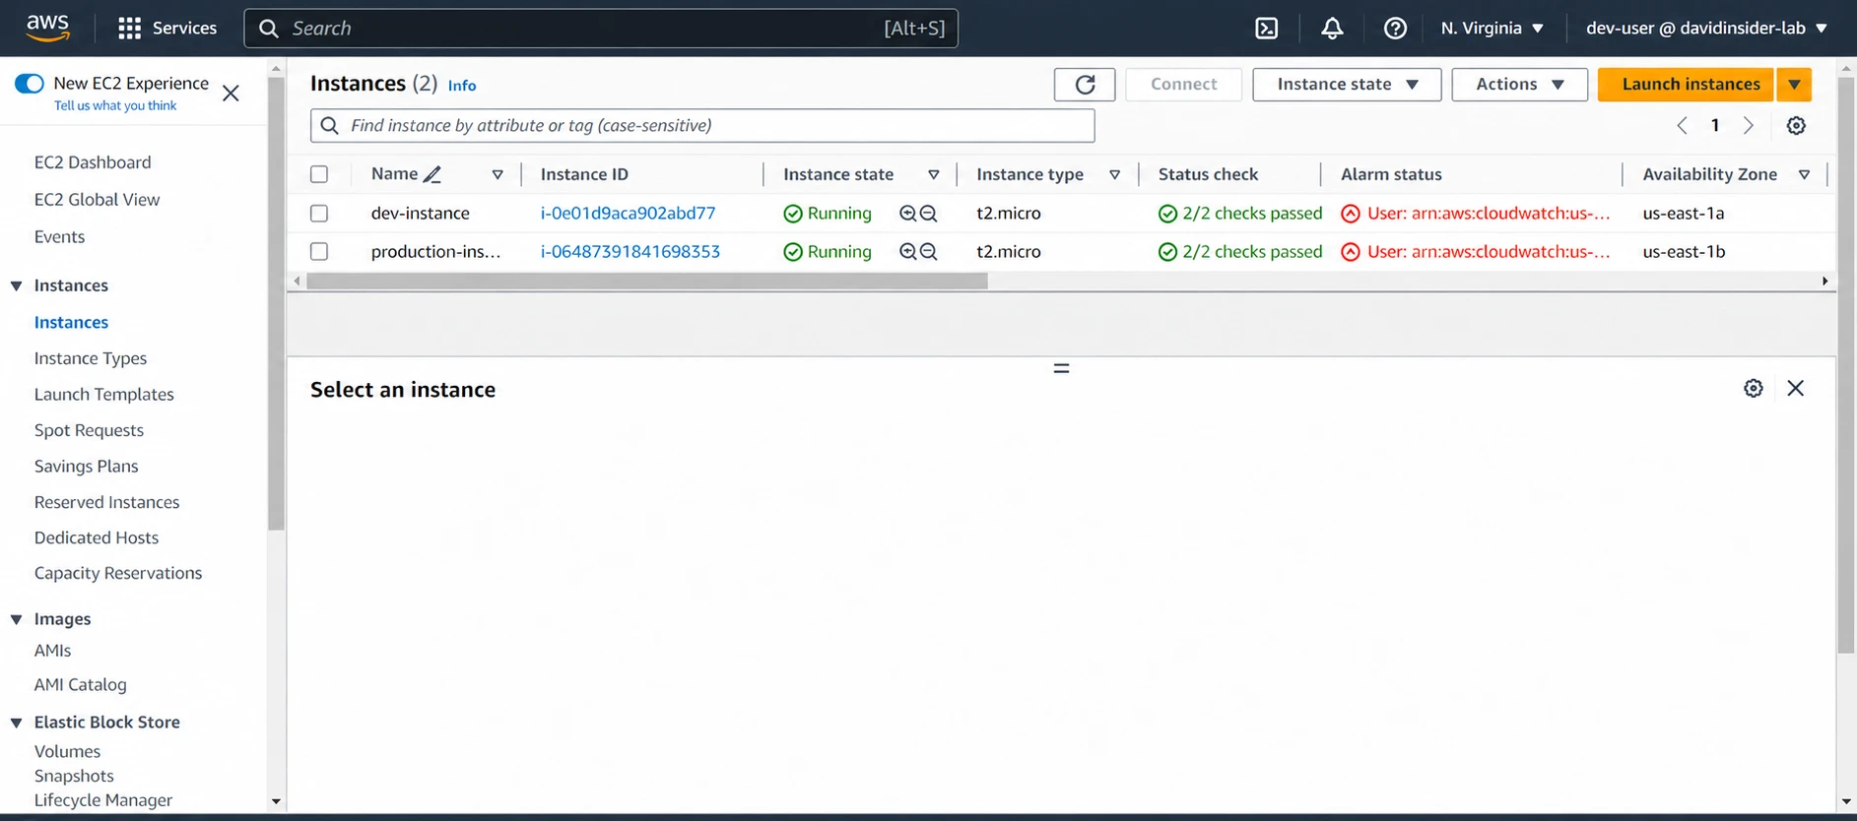Select the dev-instance checkbox
Screen dimensions: 1857x821
(x=319, y=214)
